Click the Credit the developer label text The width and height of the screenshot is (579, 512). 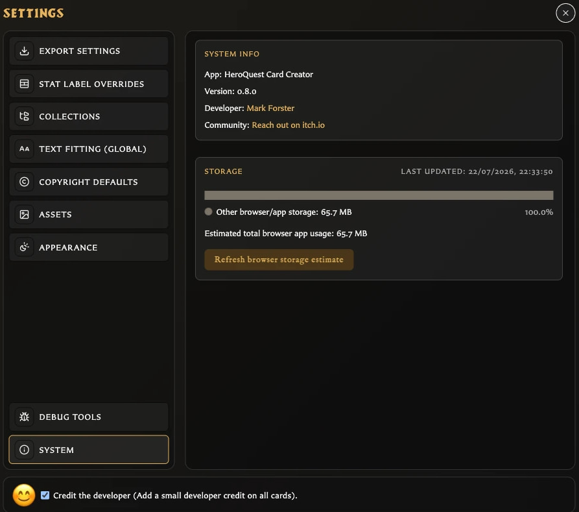click(176, 496)
